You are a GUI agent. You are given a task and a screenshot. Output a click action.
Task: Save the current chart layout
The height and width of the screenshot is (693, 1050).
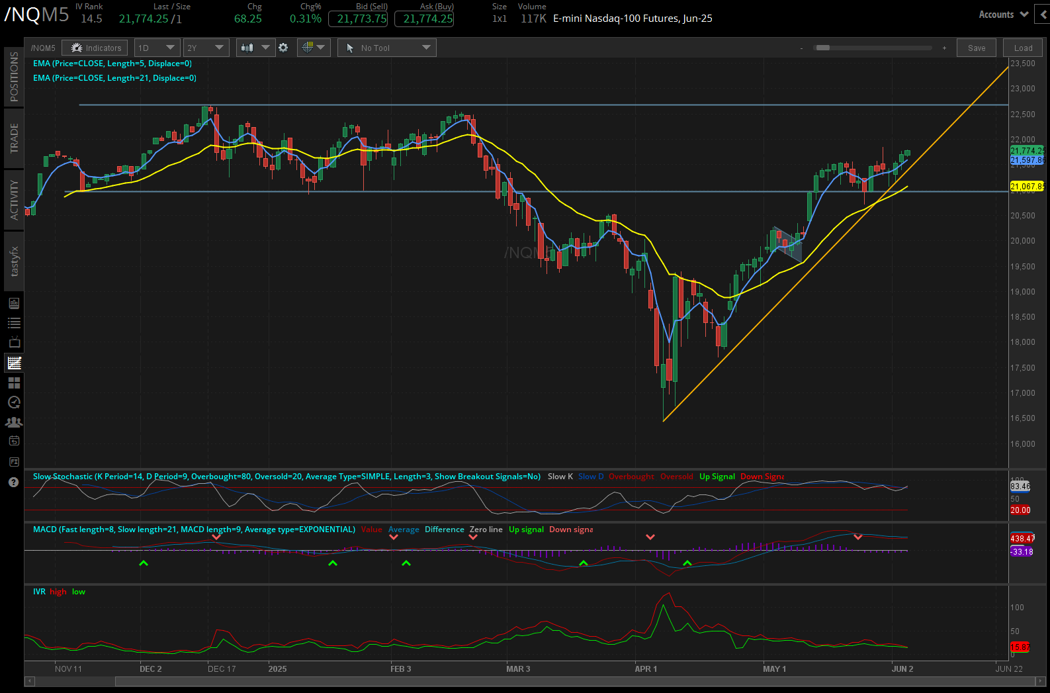click(x=977, y=48)
